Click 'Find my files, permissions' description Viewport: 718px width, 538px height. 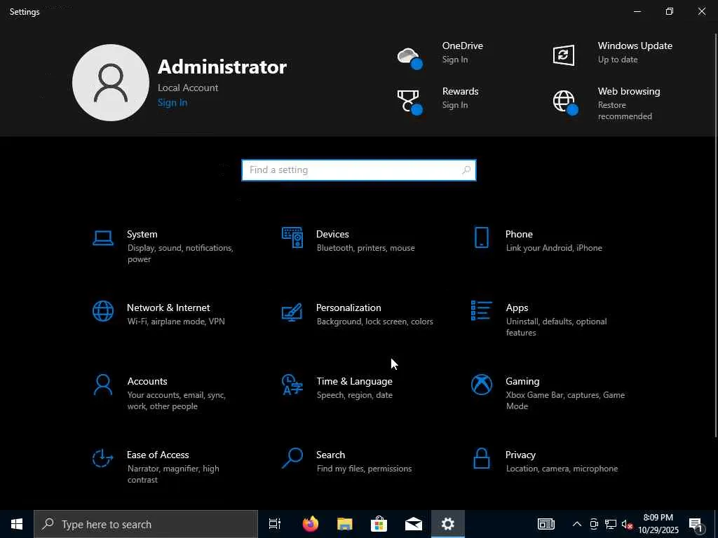pos(364,469)
